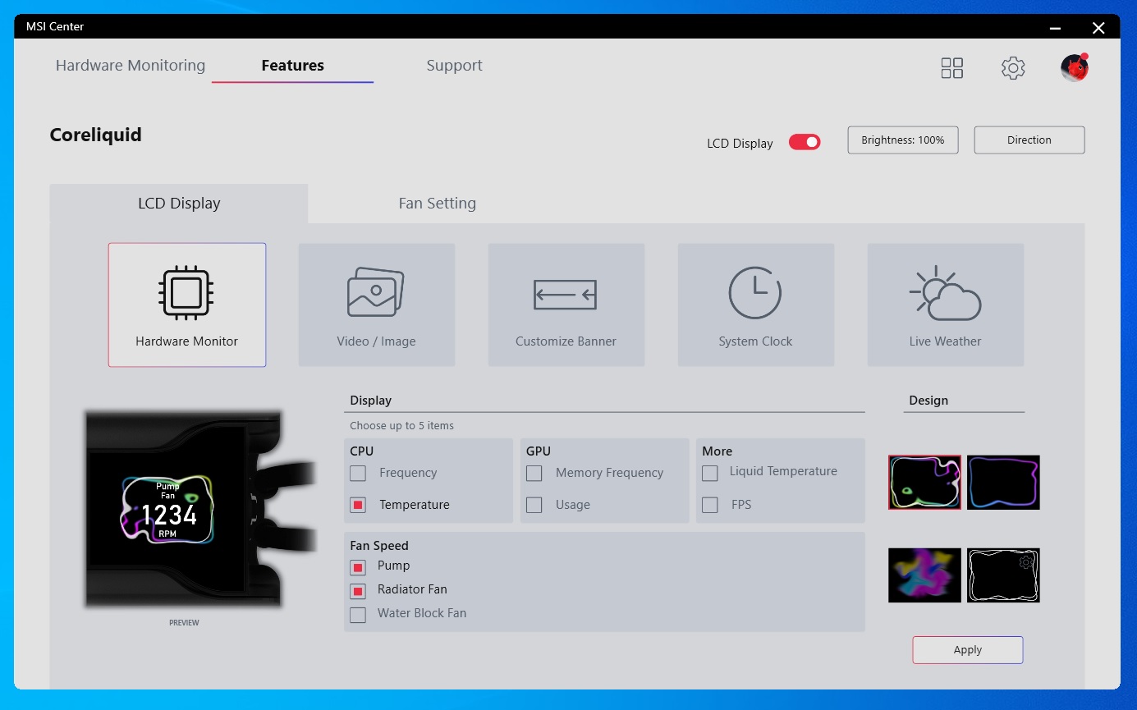This screenshot has height=710, width=1137.
Task: Open the Customize Banner option
Action: pos(566,305)
